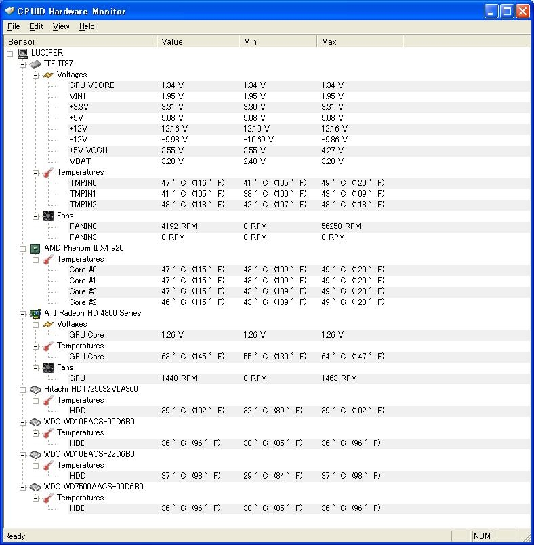This screenshot has height=545, width=534.
Task: Click the NUM status bar indicator
Action: 482,536
